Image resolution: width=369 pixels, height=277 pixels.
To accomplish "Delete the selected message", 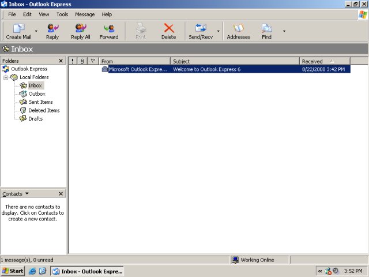I will 168,31.
